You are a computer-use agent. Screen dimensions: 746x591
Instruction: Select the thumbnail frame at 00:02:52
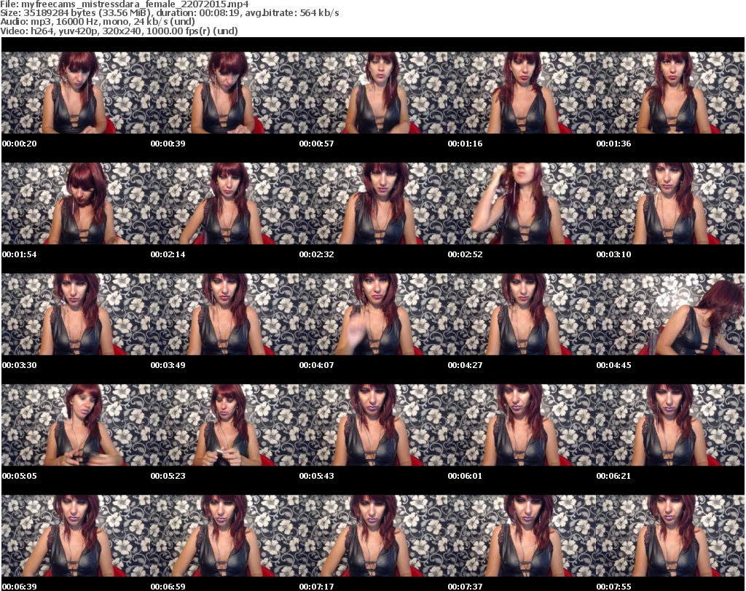[x=522, y=203]
